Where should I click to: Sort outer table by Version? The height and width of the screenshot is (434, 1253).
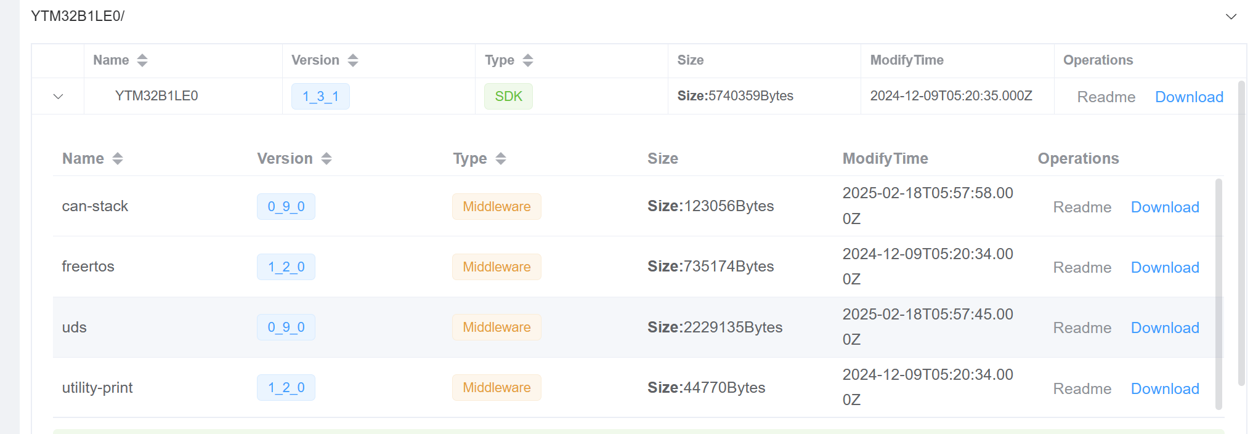coord(353,60)
